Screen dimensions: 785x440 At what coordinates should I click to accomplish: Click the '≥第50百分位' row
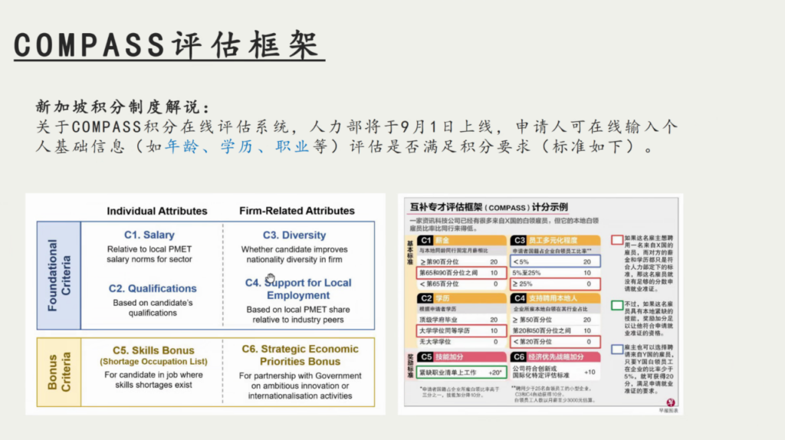(x=555, y=320)
